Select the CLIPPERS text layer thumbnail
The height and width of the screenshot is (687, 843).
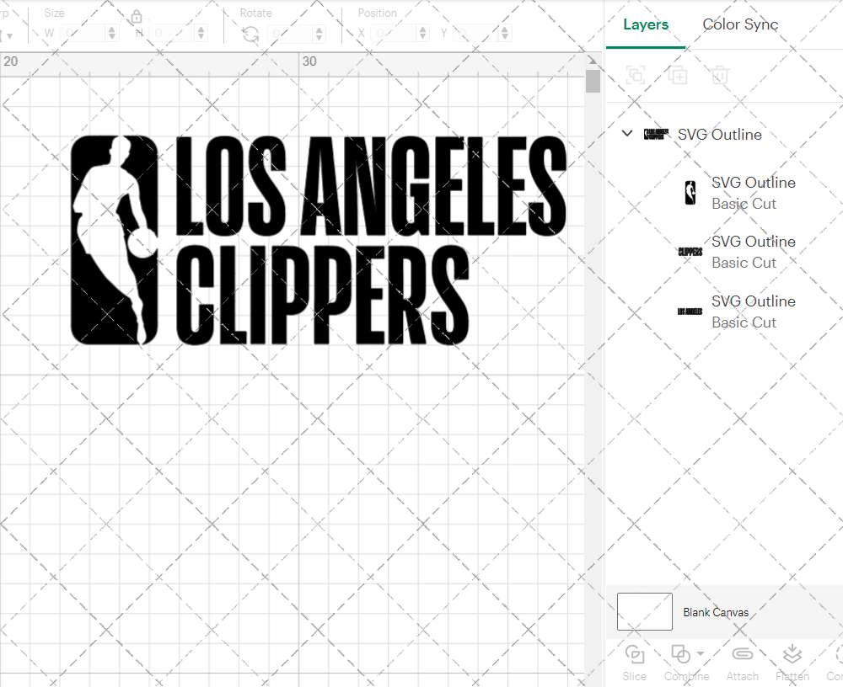click(690, 252)
